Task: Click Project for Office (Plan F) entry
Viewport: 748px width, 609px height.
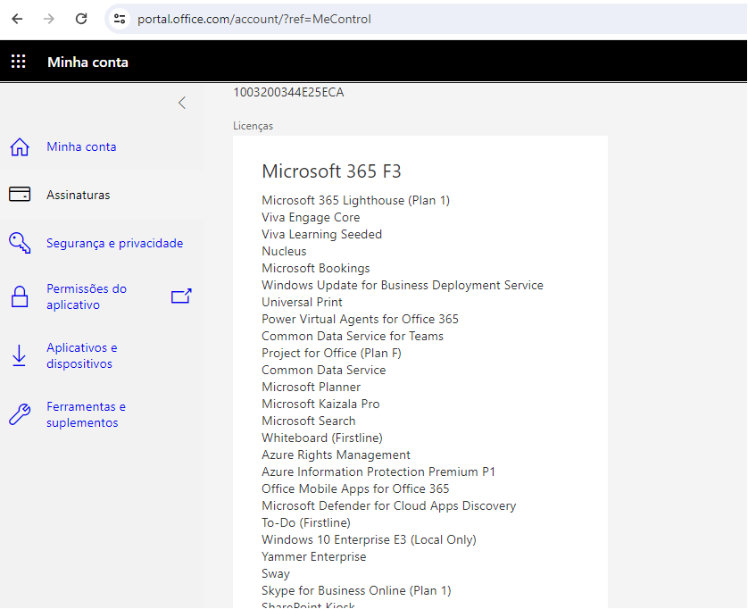Action: 331,354
